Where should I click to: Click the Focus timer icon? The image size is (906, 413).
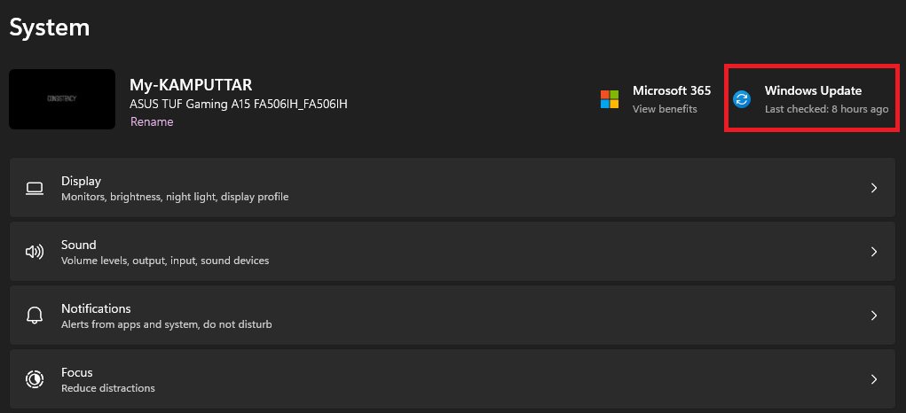(x=35, y=379)
